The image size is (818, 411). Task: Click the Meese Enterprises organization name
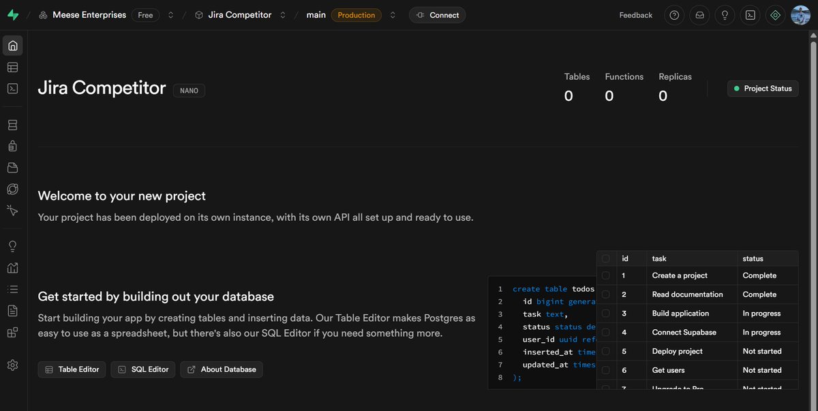click(89, 15)
